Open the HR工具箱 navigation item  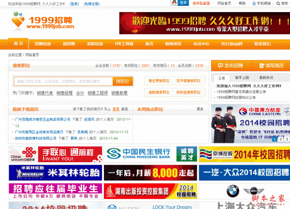pos(124,44)
